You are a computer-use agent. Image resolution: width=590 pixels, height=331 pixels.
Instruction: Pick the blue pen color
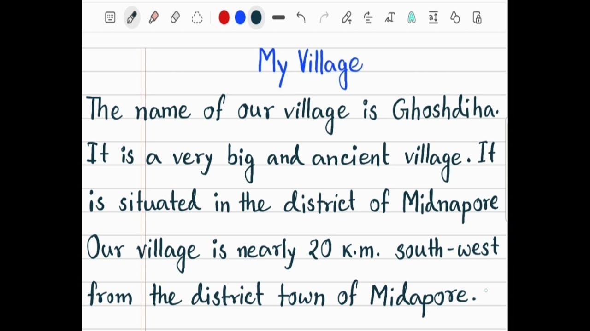click(240, 18)
